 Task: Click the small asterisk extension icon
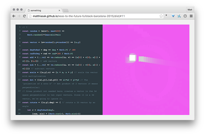(x=166, y=15)
